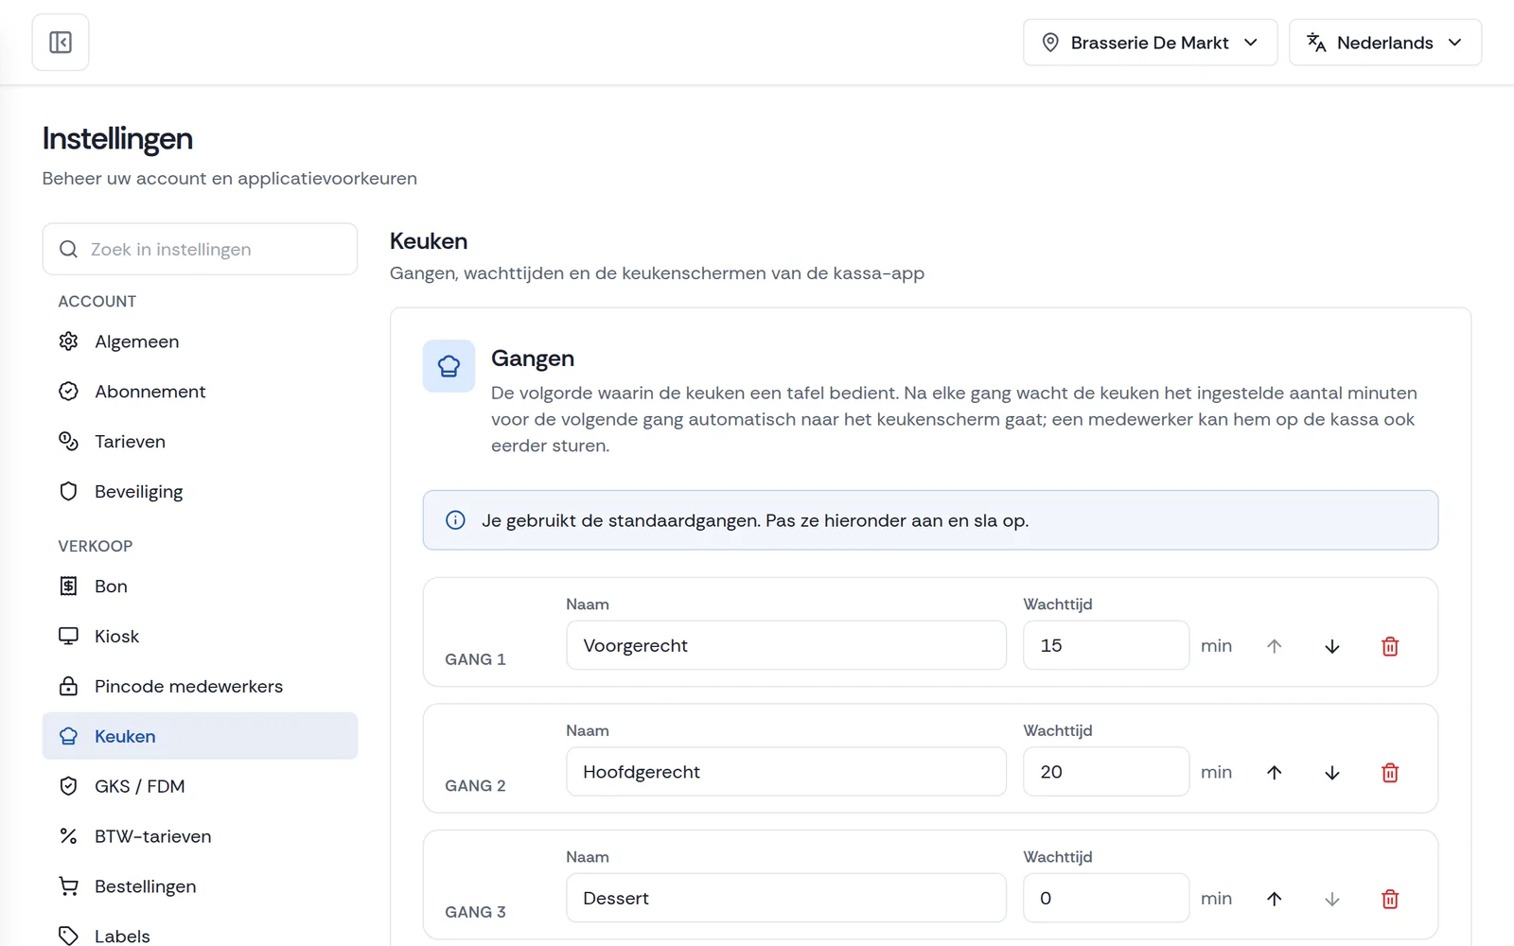1514x946 pixels.
Task: Focus the Zoek in instellingen search field
Action: (x=200, y=249)
